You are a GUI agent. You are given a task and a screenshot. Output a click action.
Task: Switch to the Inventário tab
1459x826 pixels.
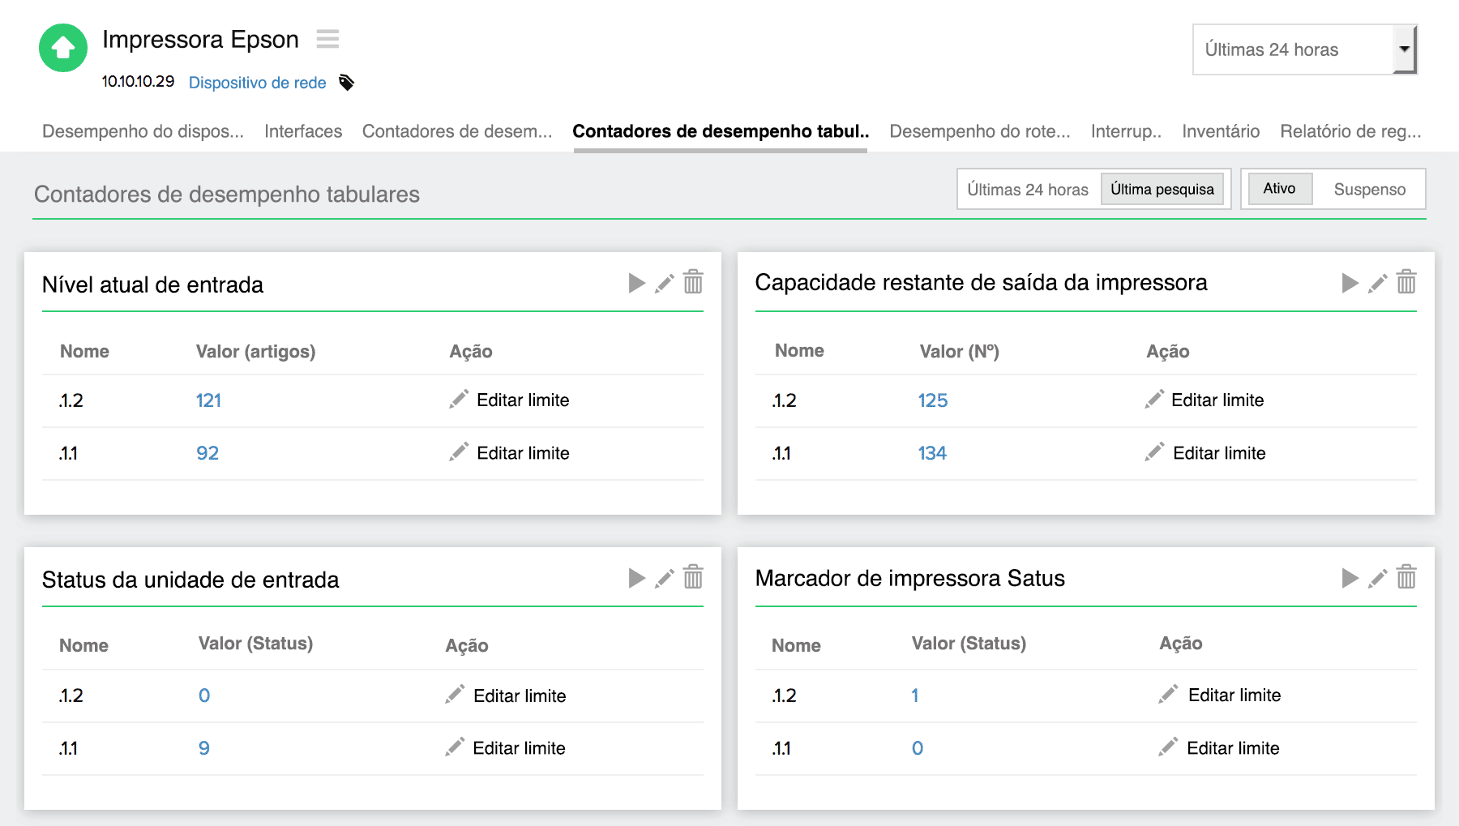click(1220, 131)
